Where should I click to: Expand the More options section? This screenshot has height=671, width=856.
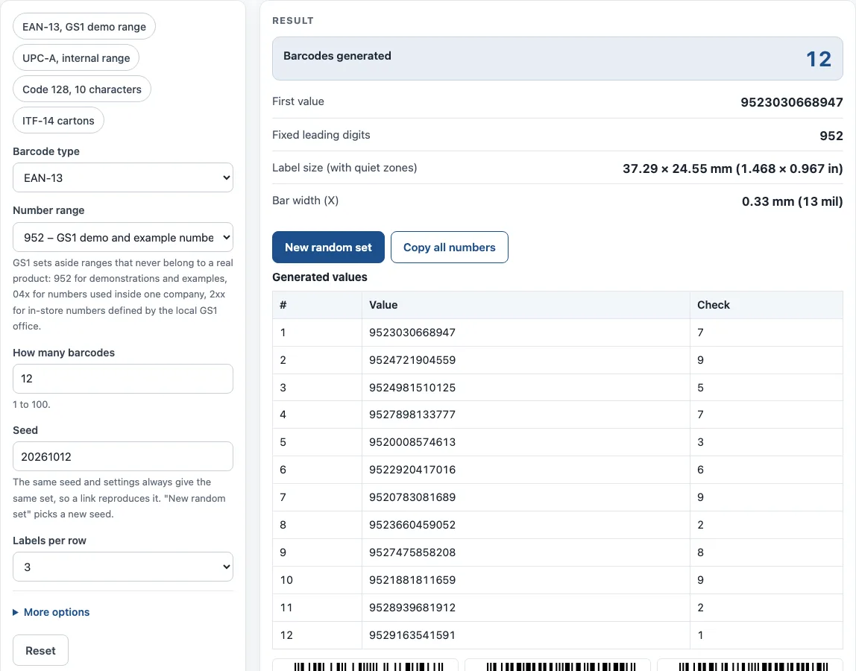[51, 612]
